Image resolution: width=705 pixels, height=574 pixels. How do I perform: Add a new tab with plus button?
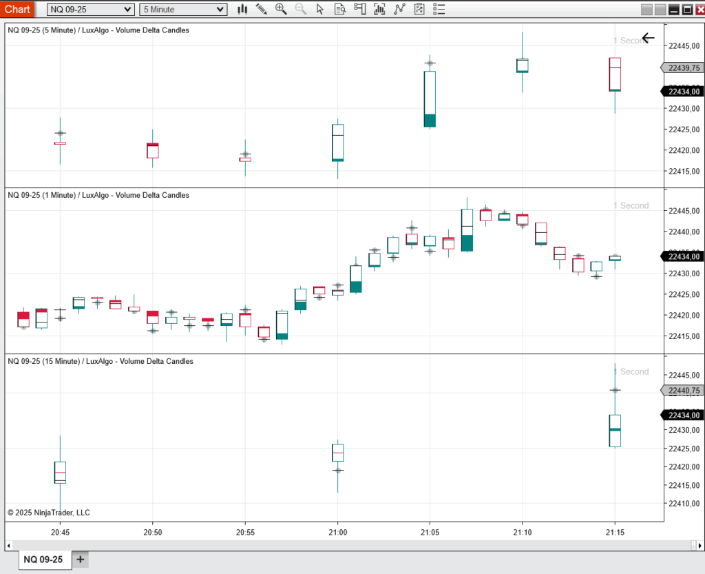(80, 559)
